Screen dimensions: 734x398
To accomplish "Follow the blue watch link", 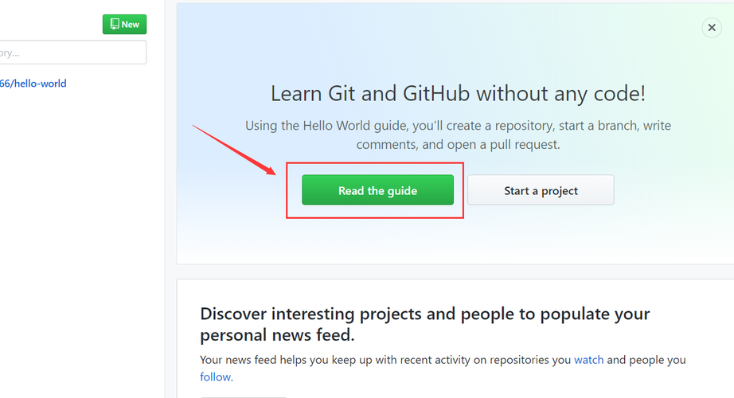I will coord(588,360).
